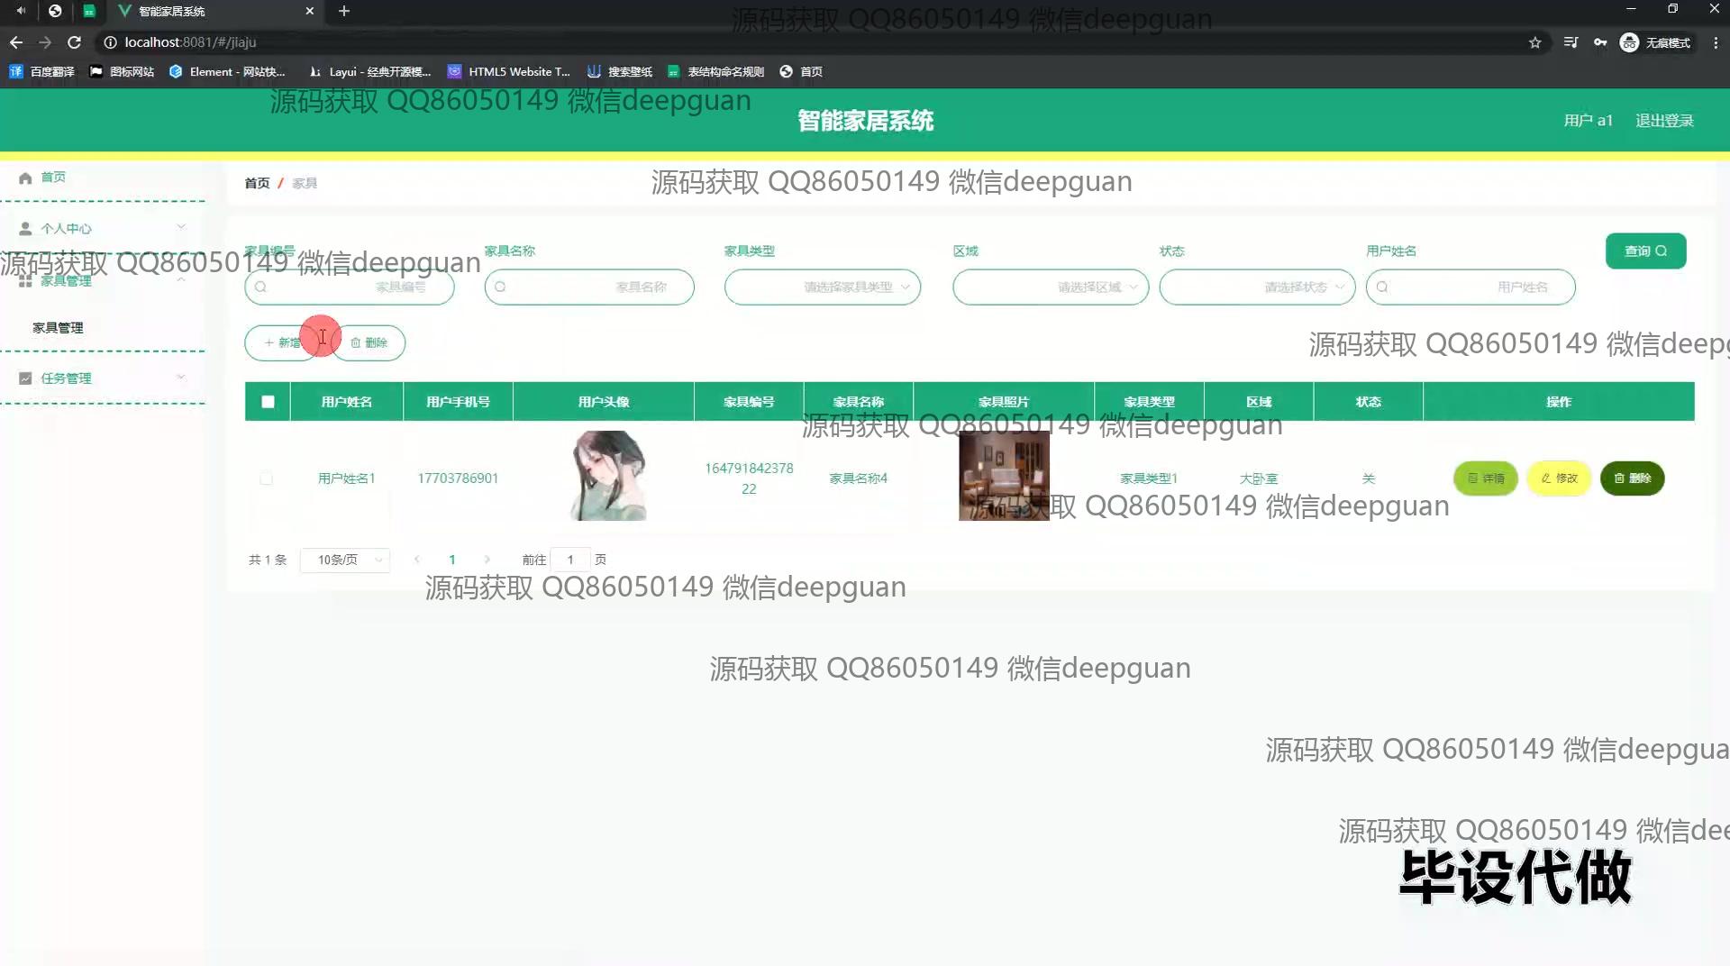The height and width of the screenshot is (966, 1730).
Task: Select 家具管理 submenu item
Action: tap(58, 328)
